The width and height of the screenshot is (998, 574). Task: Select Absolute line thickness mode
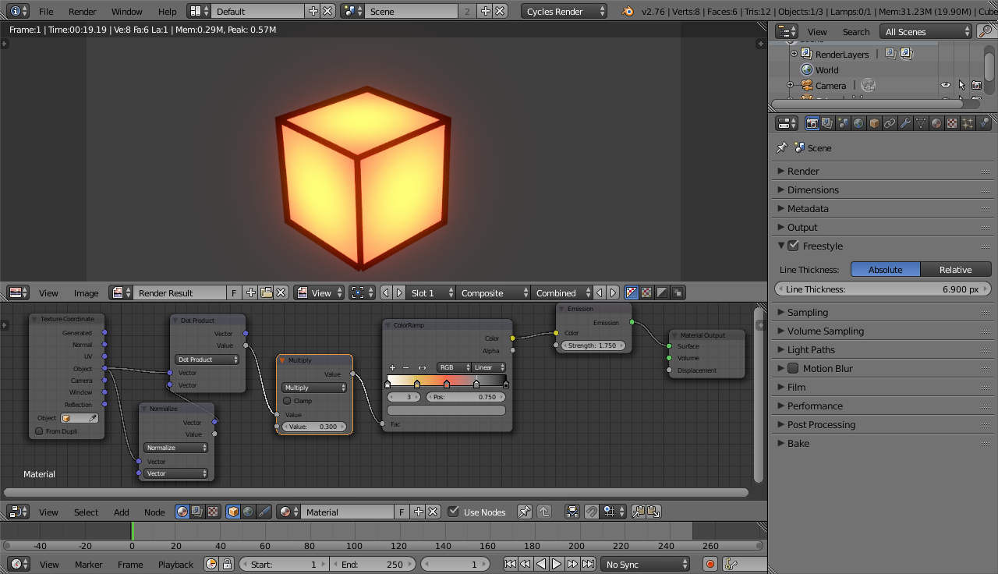point(885,269)
